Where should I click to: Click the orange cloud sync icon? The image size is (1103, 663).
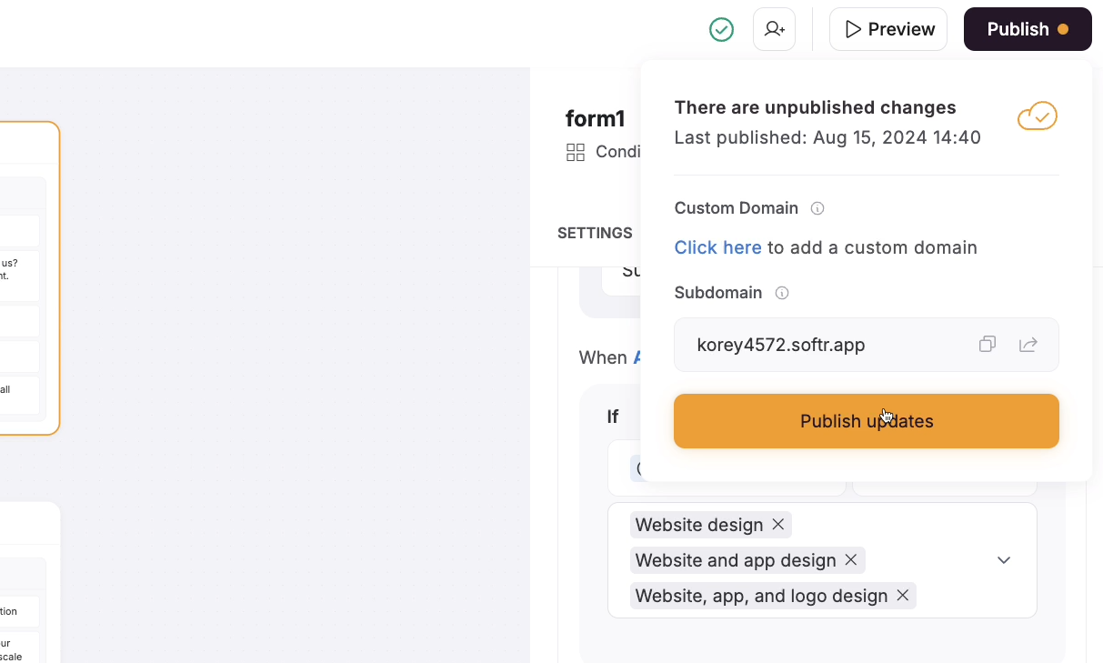coord(1038,116)
